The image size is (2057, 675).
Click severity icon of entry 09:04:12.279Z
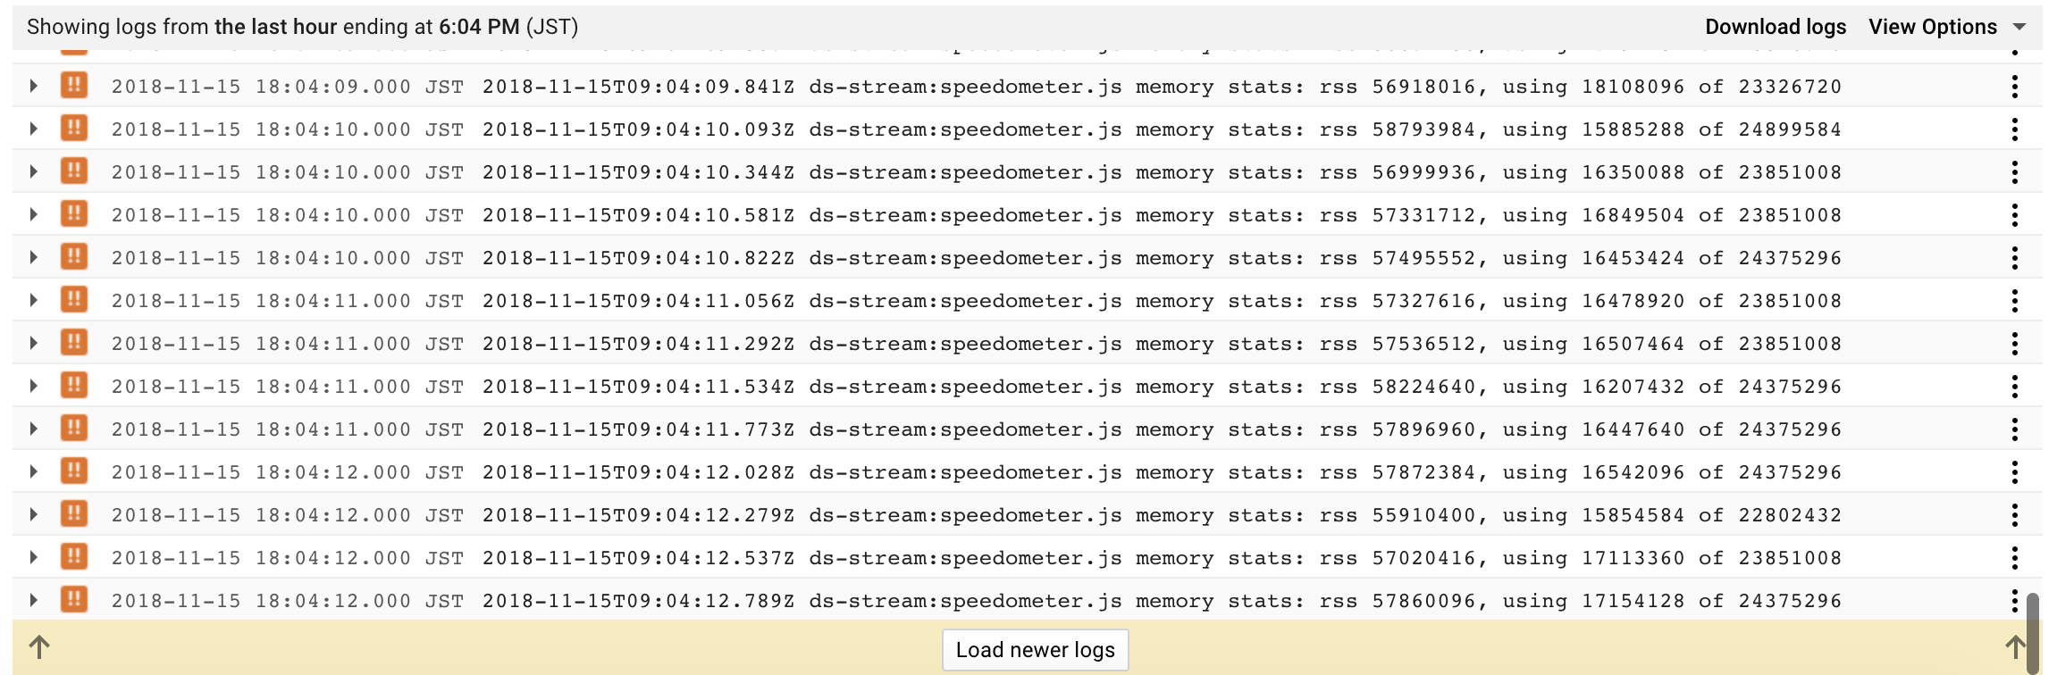click(x=74, y=513)
